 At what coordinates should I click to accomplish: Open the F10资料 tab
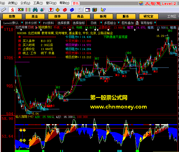tap(48, 23)
